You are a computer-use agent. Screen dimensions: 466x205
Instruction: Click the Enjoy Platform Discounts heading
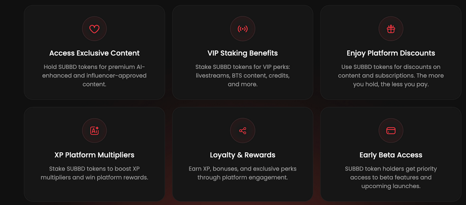pos(391,53)
